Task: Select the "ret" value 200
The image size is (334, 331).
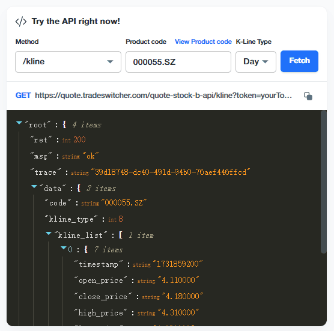Action: coord(79,140)
